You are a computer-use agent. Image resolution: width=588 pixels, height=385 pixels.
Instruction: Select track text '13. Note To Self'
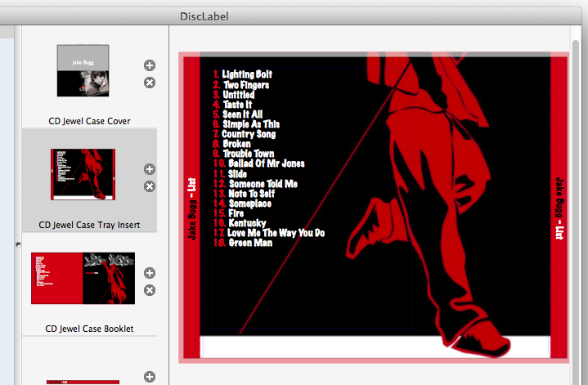pyautogui.click(x=244, y=194)
